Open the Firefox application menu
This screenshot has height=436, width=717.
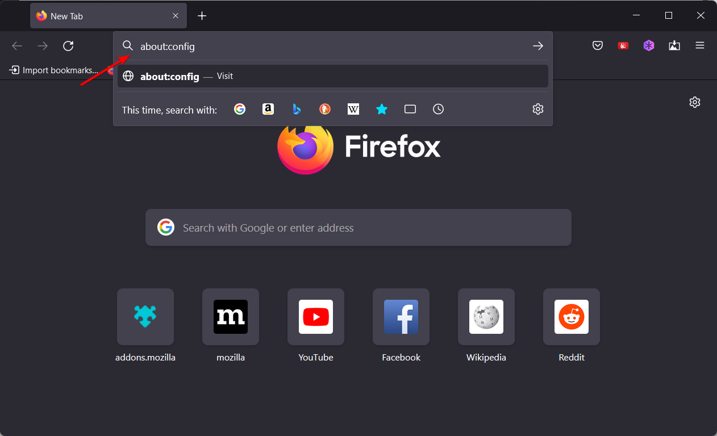[x=700, y=46]
